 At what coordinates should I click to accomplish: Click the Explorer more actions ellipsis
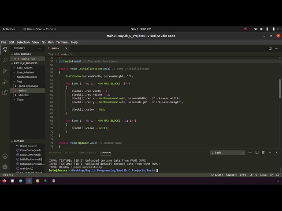40,48
